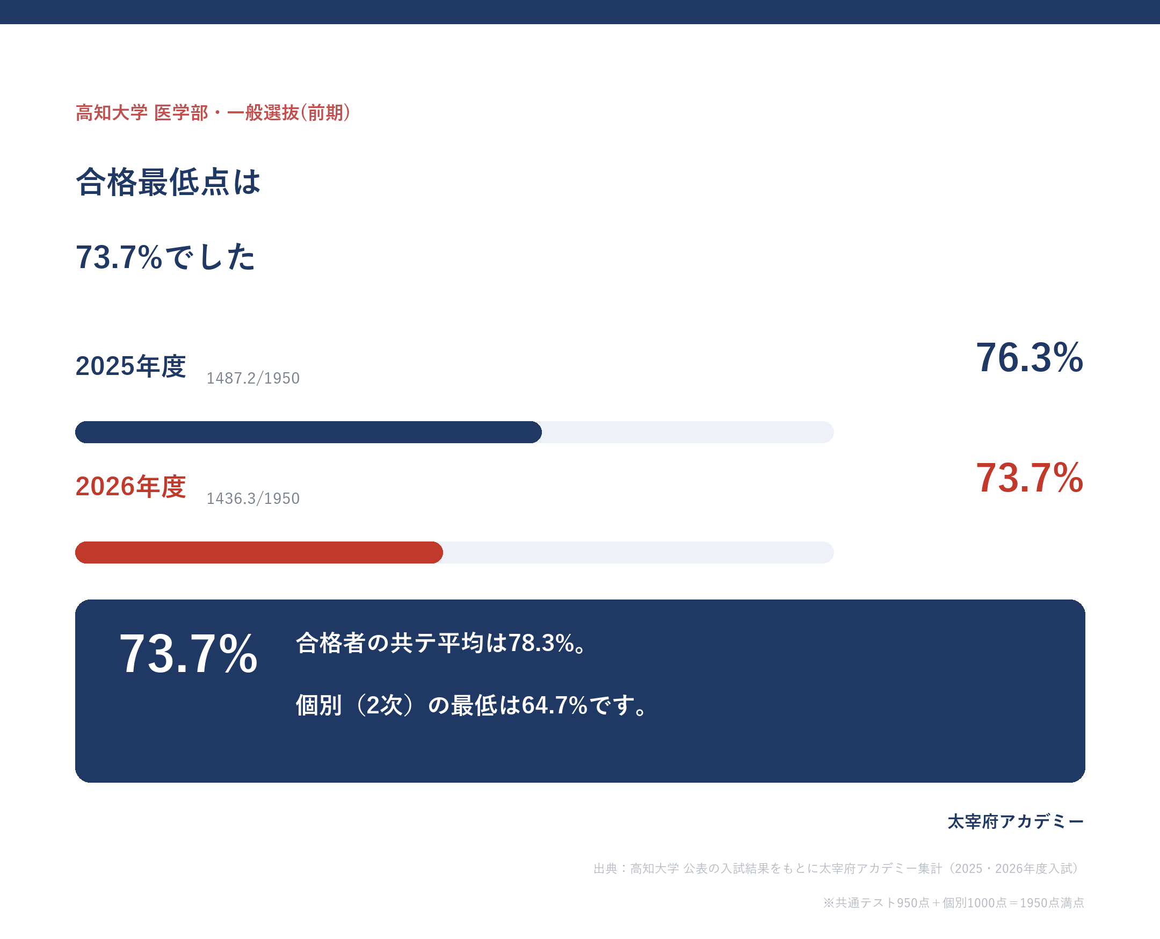Select the 合格最低点は headline text
This screenshot has height=939, width=1160.
click(168, 182)
